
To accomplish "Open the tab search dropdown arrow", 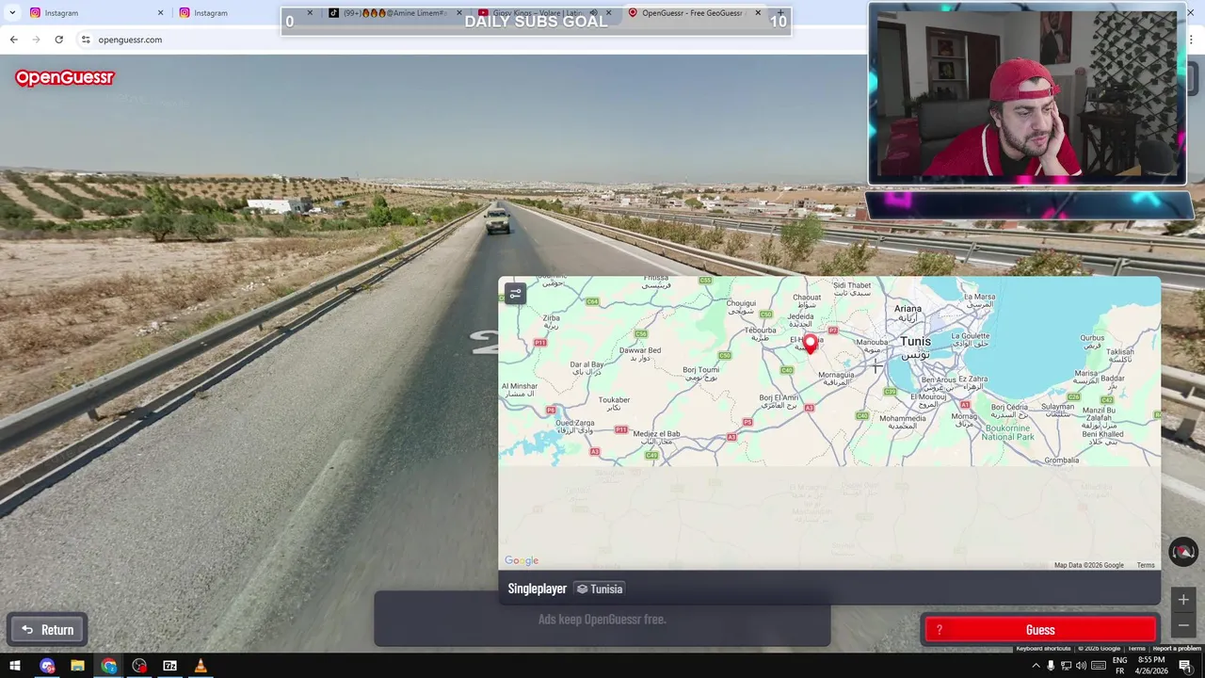I will pos(11,13).
